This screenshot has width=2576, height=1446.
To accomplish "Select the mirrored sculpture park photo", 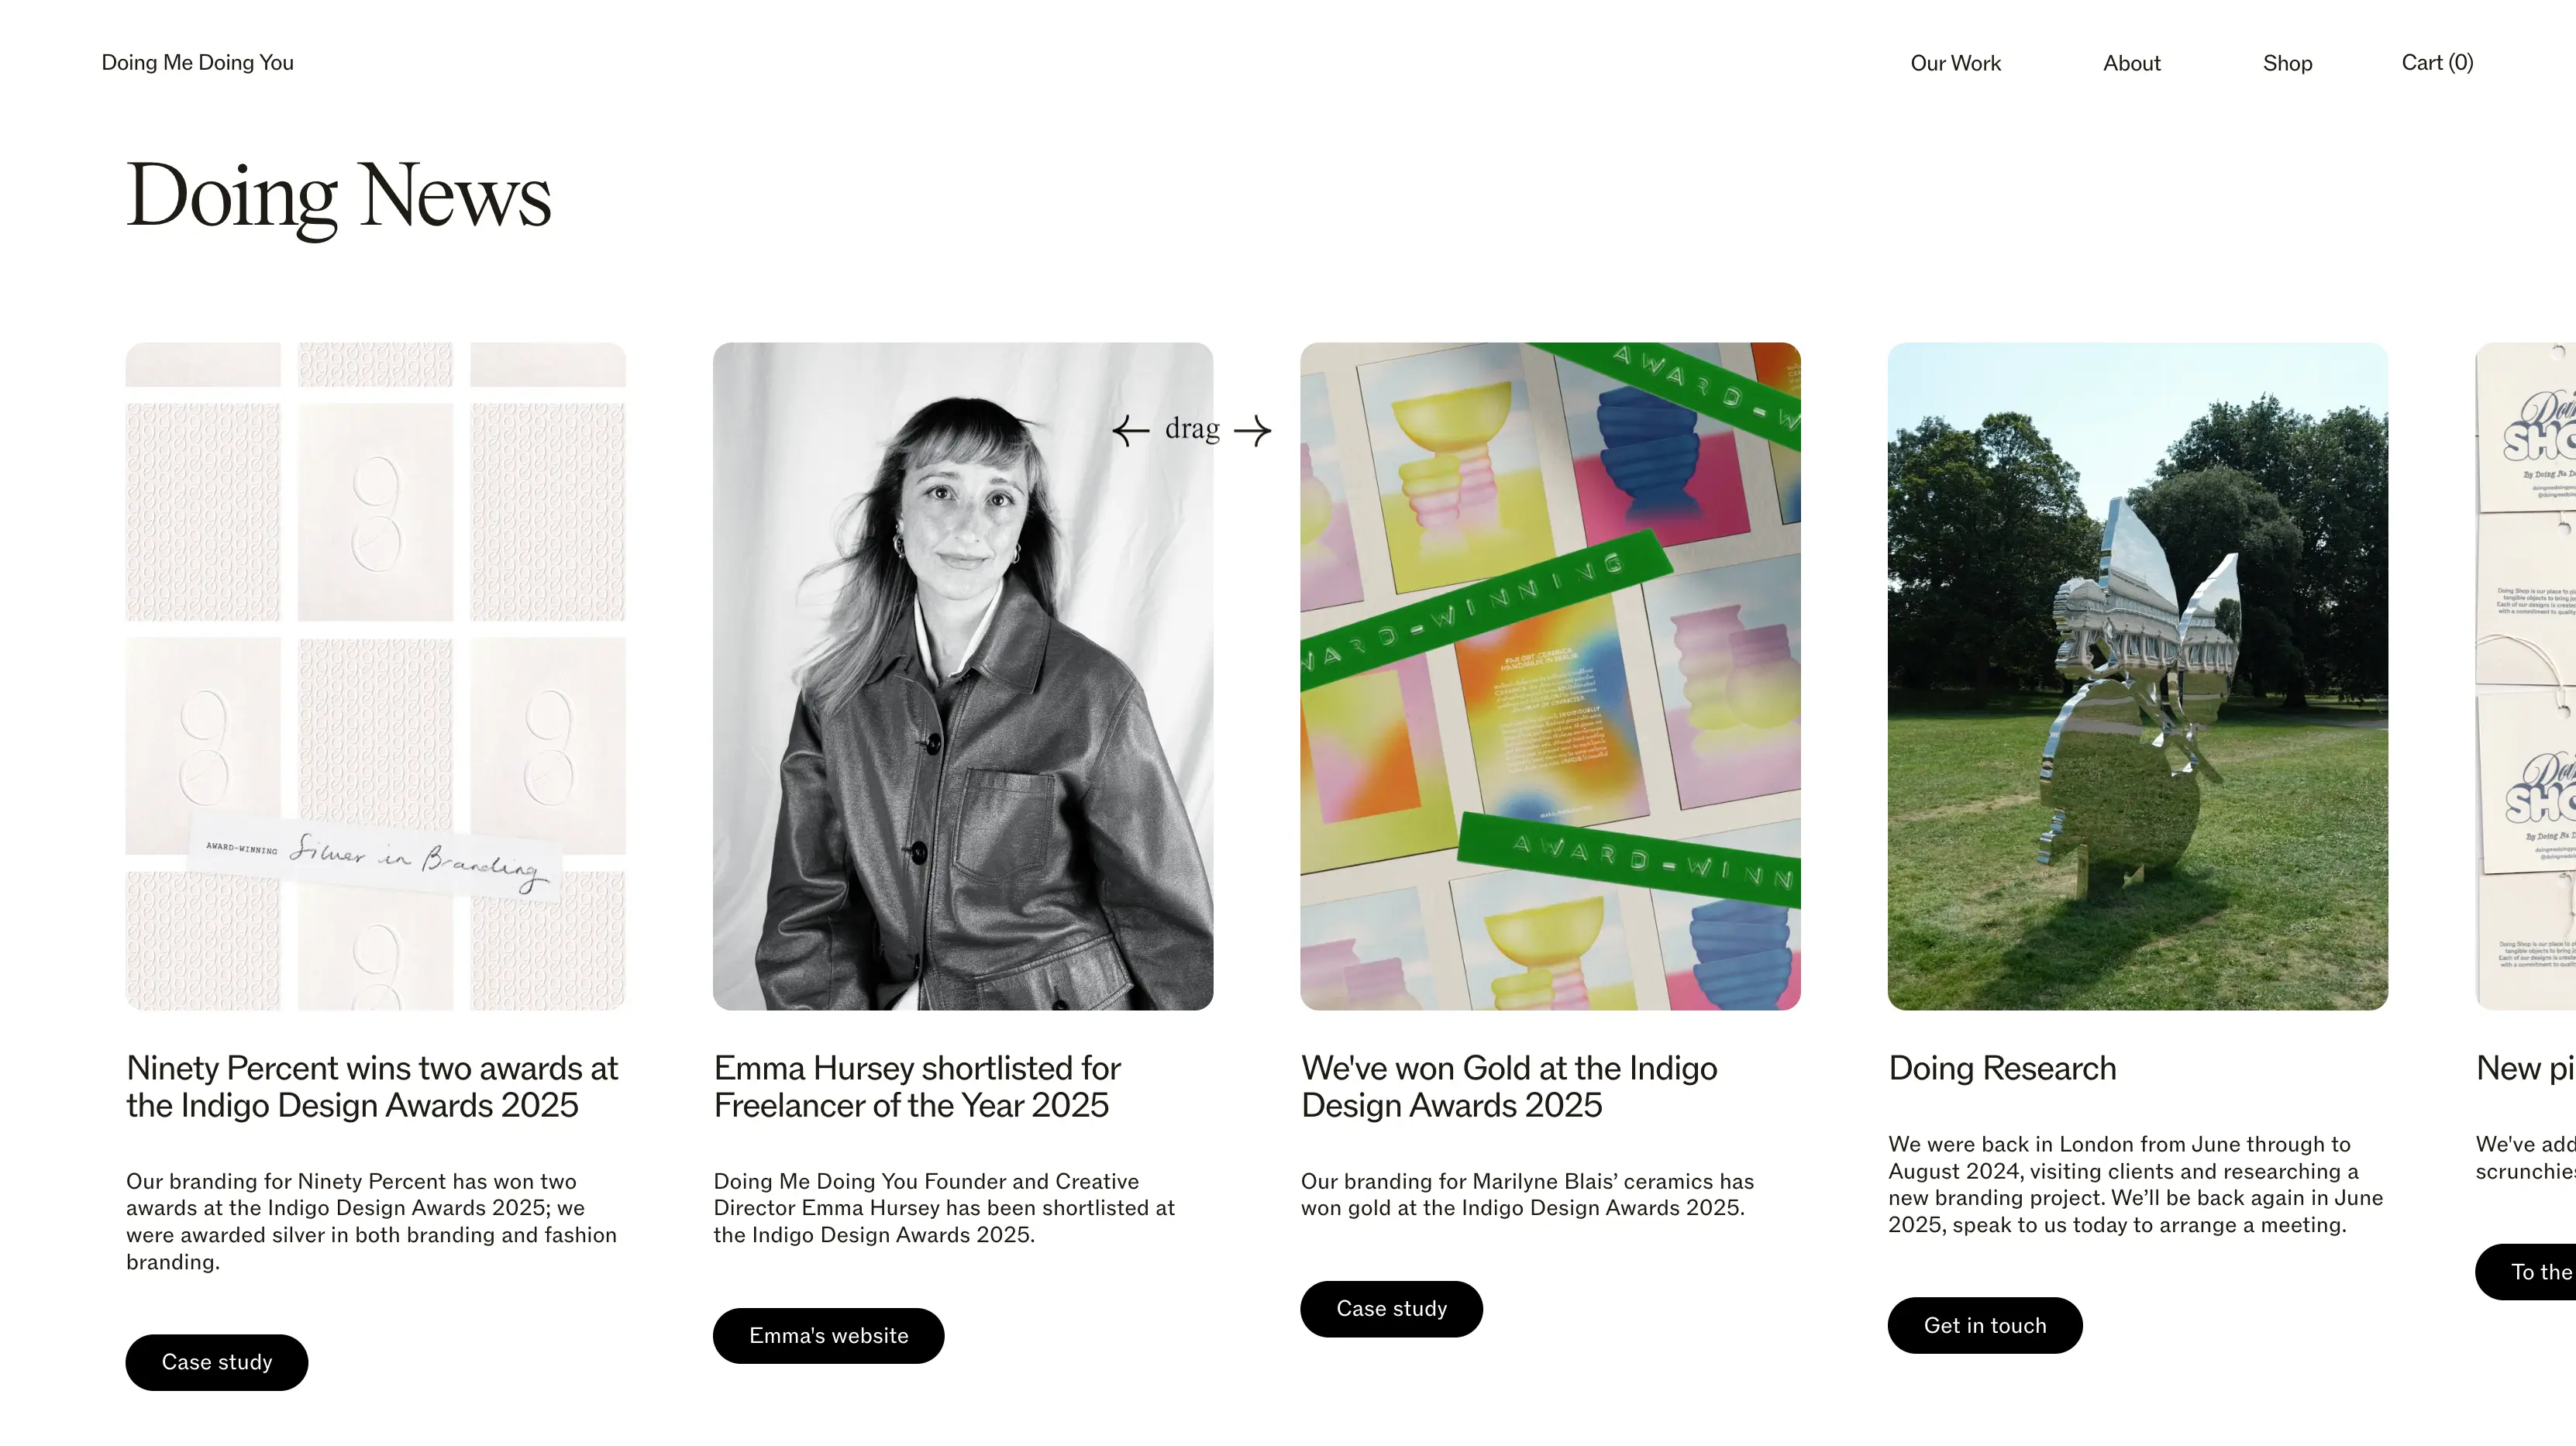I will [x=2138, y=676].
